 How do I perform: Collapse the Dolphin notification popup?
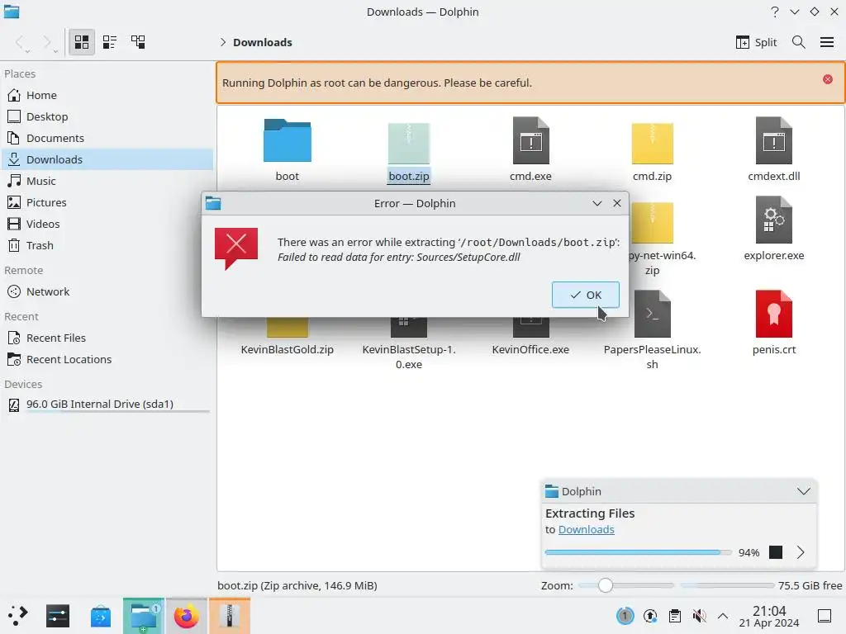click(803, 491)
